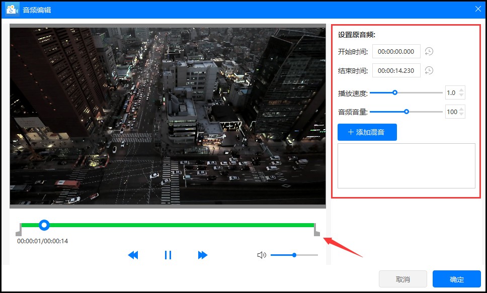Increase playback speed with up stepper arrow
The height and width of the screenshot is (293, 487).
click(x=461, y=90)
